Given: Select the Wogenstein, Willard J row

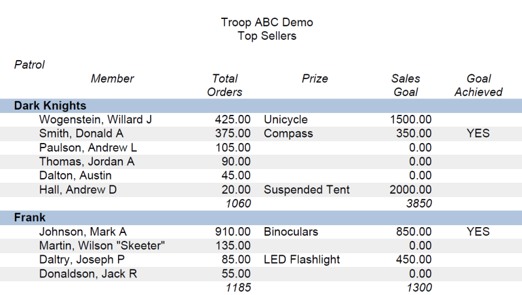Looking at the screenshot, I should [x=261, y=119].
